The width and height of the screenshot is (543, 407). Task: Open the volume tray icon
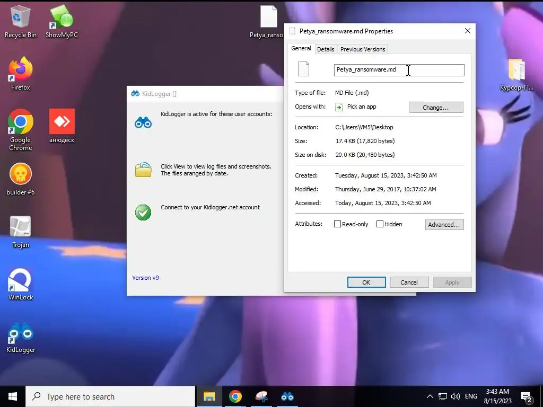click(456, 396)
